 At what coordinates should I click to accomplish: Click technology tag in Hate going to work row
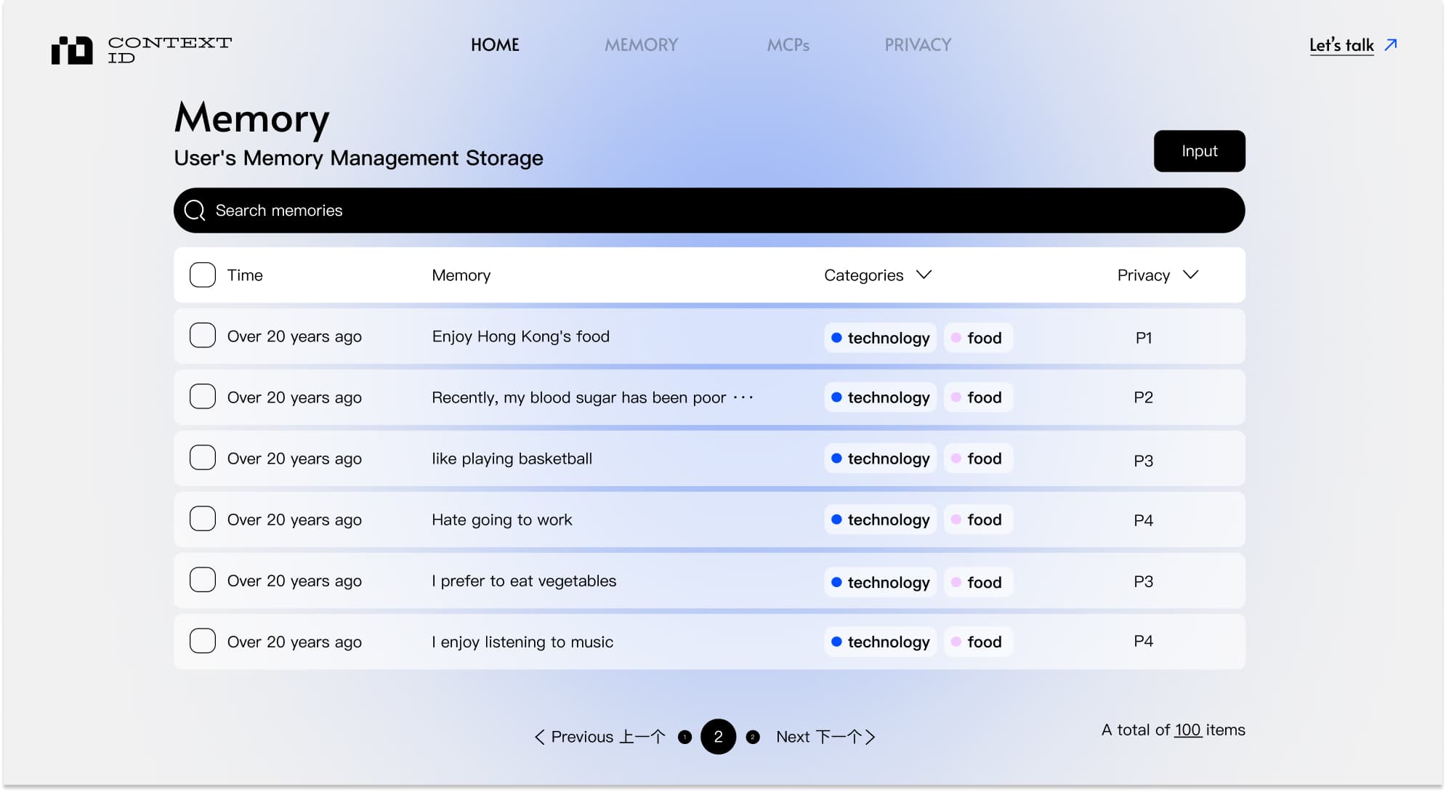(x=880, y=520)
